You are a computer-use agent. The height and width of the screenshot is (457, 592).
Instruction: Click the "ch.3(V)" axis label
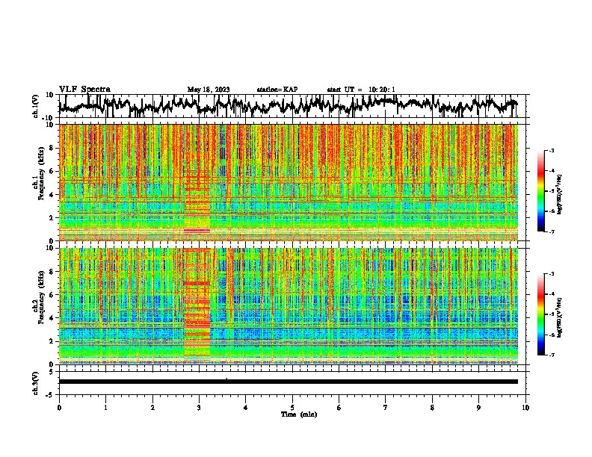(x=36, y=383)
